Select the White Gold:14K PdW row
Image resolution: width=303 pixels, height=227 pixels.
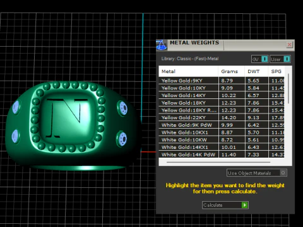pyautogui.click(x=222, y=154)
